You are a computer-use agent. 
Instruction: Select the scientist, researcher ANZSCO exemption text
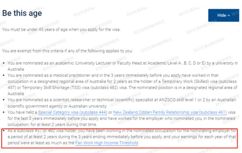[122, 103]
